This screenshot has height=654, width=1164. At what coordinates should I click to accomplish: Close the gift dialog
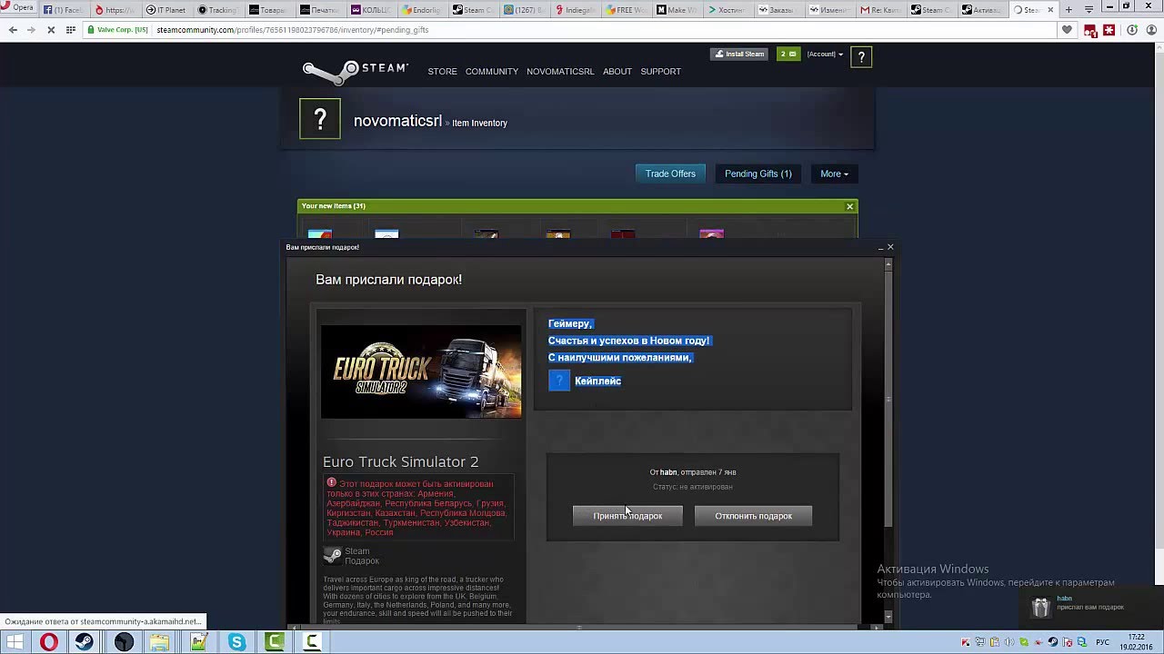(890, 247)
